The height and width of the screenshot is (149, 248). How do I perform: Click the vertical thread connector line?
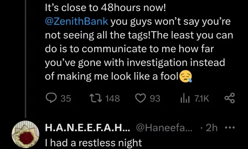(26, 59)
